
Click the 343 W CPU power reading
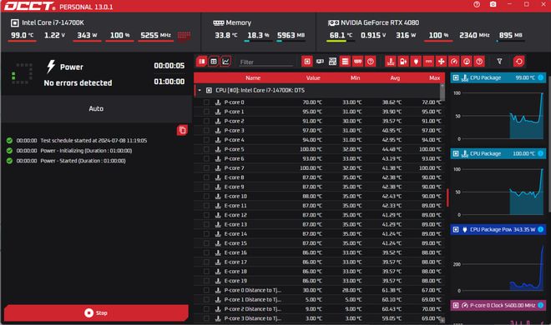point(87,35)
